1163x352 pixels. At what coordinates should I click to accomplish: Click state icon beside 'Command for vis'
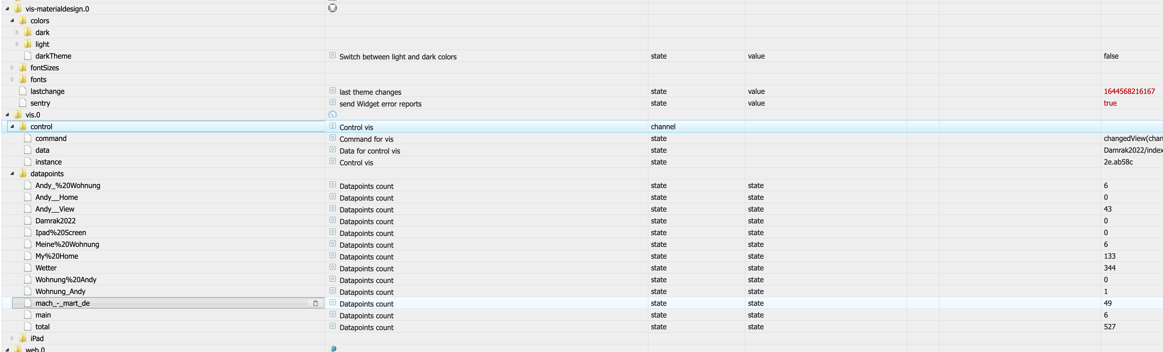point(333,137)
